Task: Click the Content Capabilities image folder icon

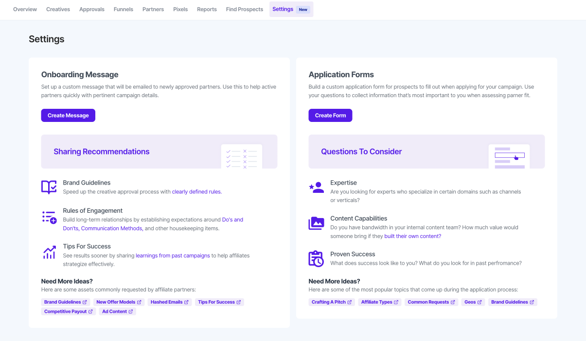Action: [x=316, y=223]
